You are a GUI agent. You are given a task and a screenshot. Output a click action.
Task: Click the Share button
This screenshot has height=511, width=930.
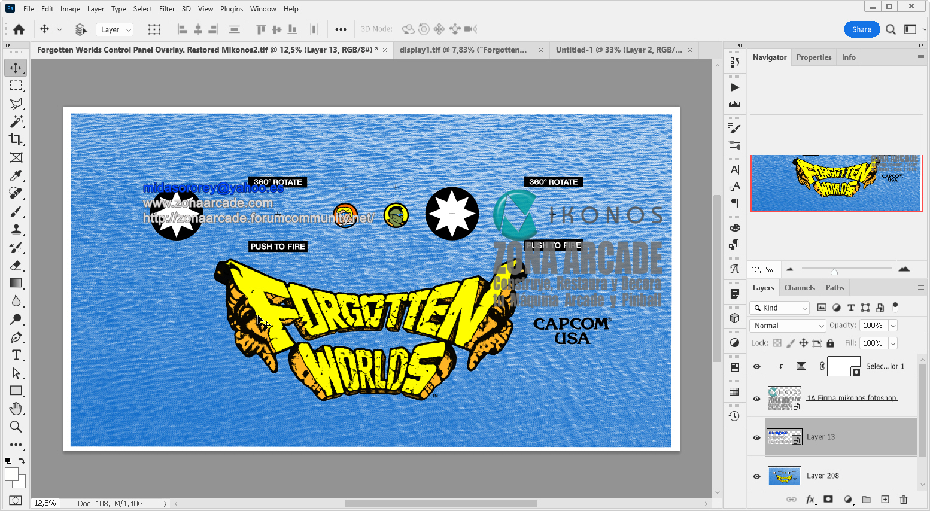(862, 28)
